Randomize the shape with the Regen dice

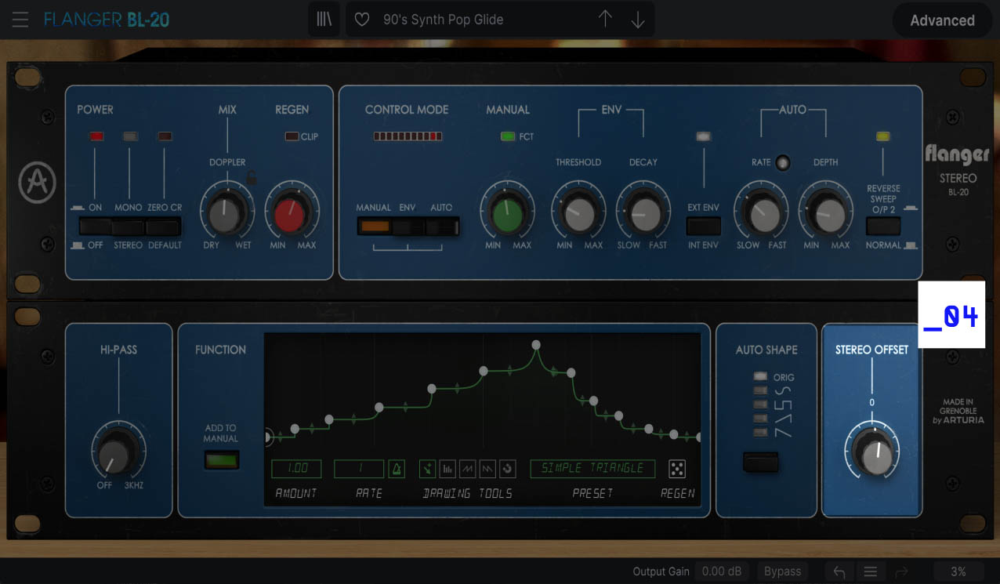click(x=677, y=468)
